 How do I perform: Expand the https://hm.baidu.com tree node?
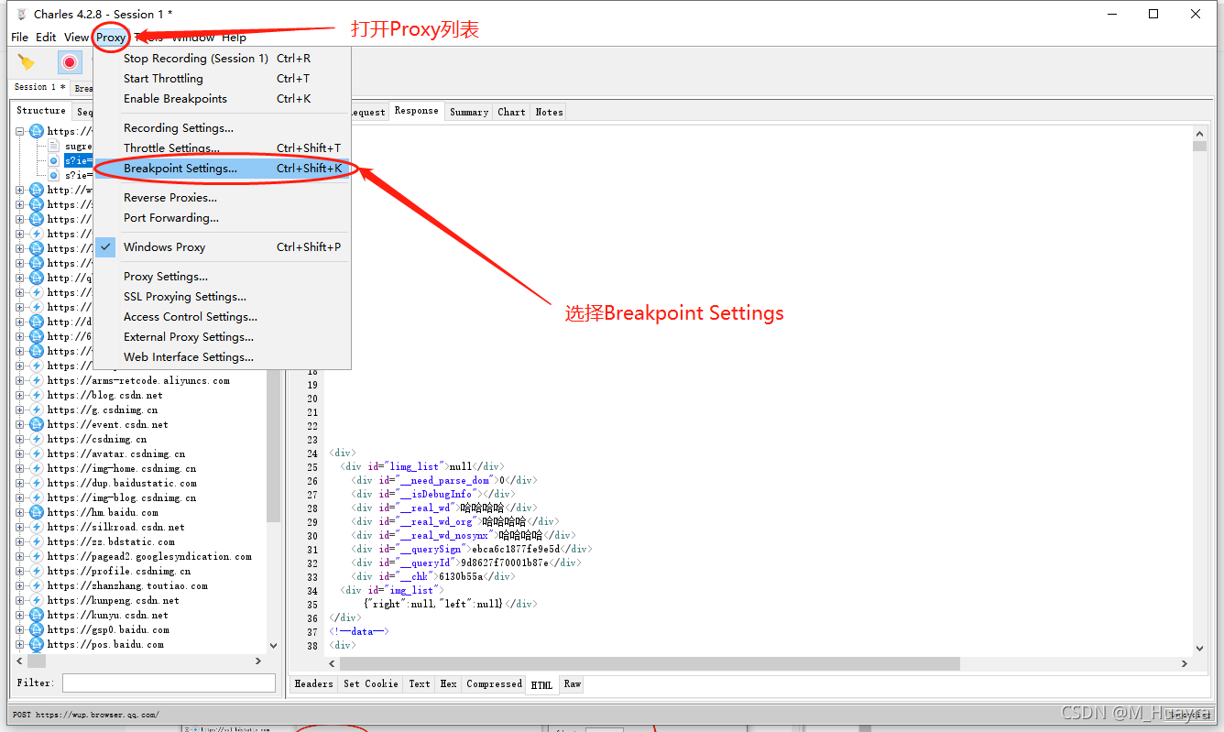20,512
